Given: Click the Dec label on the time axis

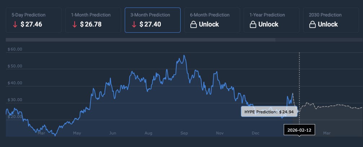Looking at the screenshot, I should [x=256, y=133].
